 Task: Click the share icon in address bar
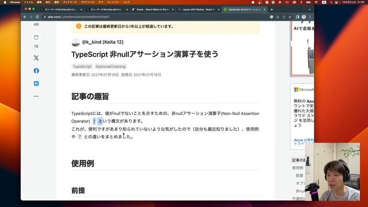(283, 17)
